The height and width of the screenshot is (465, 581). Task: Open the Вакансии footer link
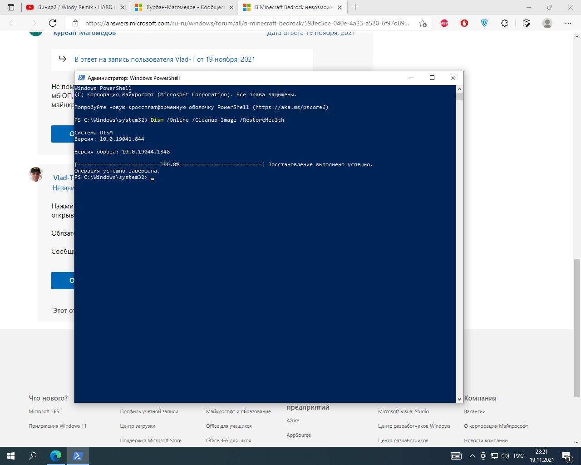click(x=475, y=411)
